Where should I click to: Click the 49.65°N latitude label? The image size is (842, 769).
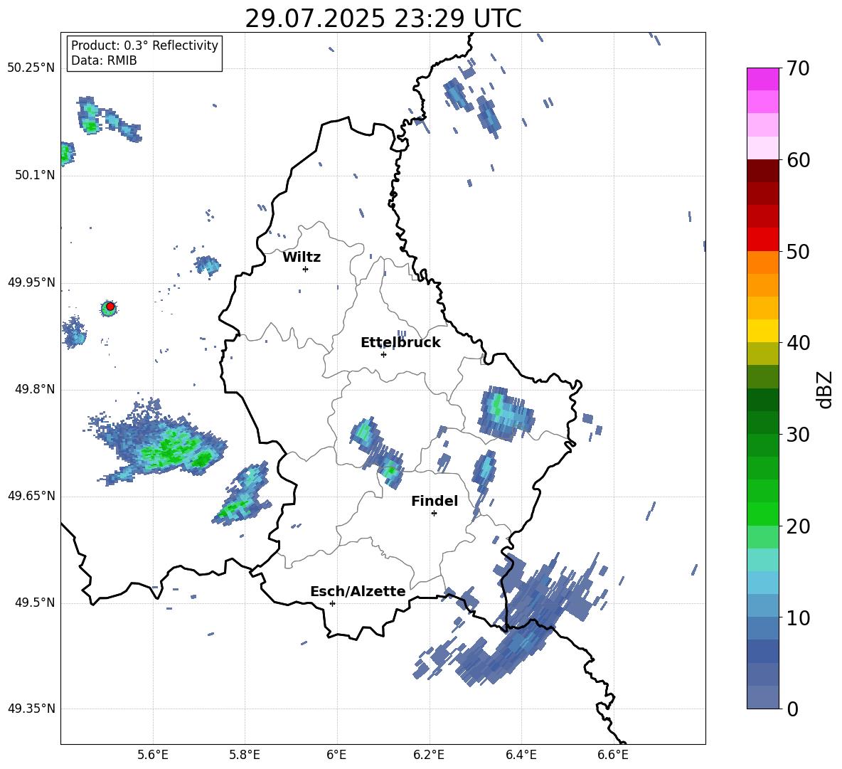pos(31,496)
